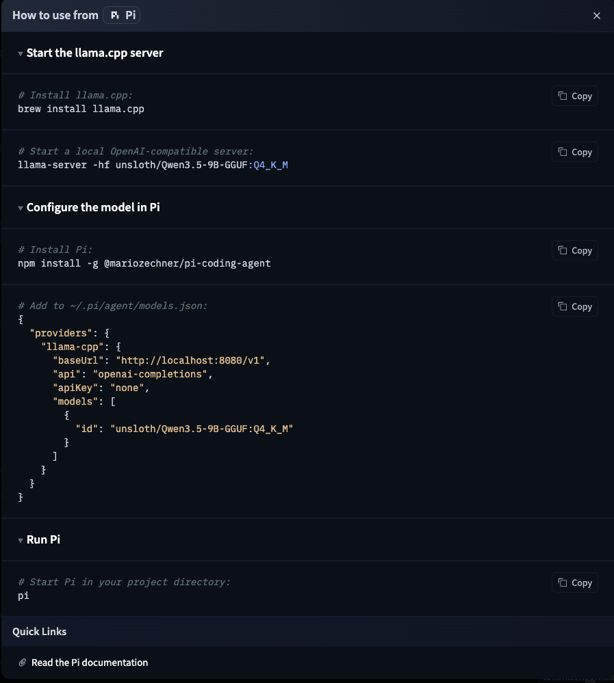Click the paperclip icon beside the Pi documentation link

point(22,662)
